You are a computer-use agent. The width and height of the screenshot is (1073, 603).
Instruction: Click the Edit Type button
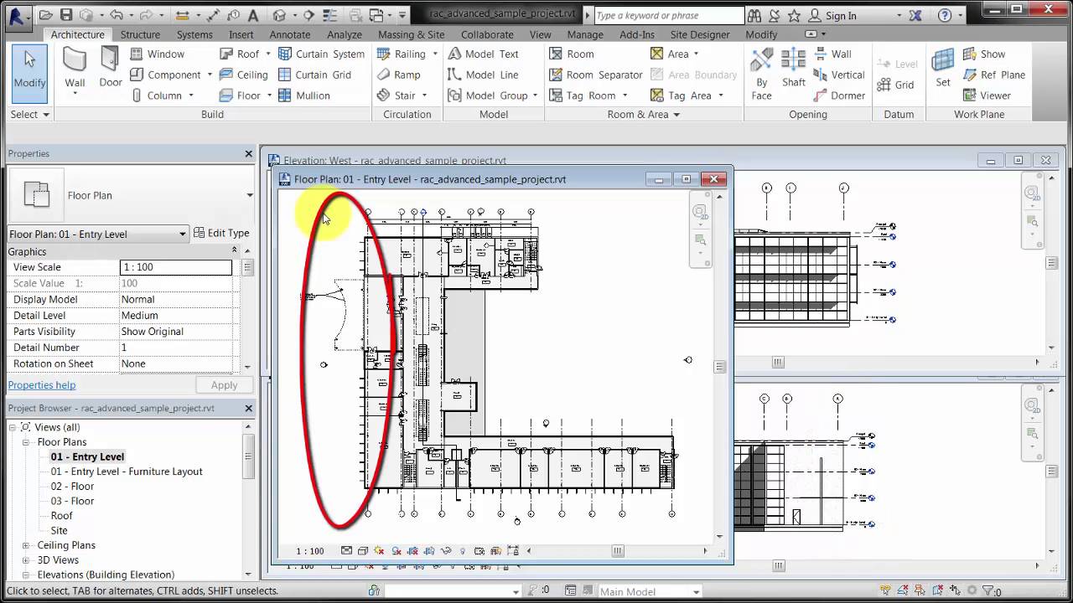(221, 233)
